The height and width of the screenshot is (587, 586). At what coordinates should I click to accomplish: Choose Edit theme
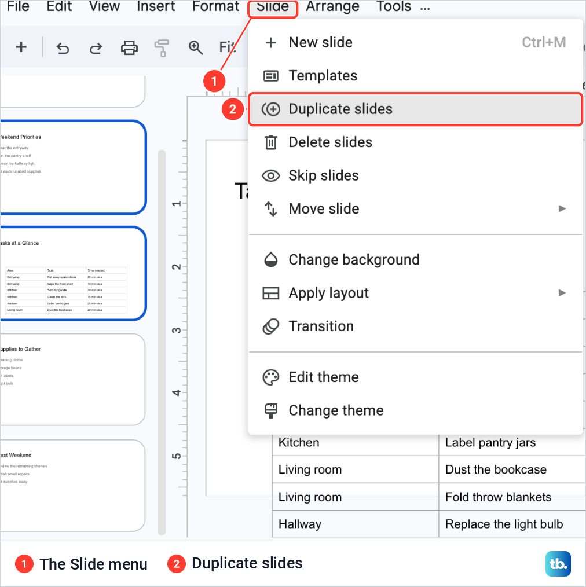point(416,377)
